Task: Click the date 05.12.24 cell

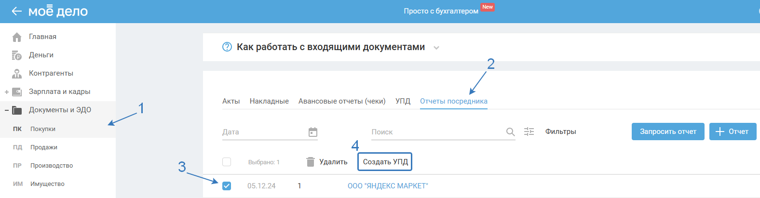Action: click(x=261, y=185)
